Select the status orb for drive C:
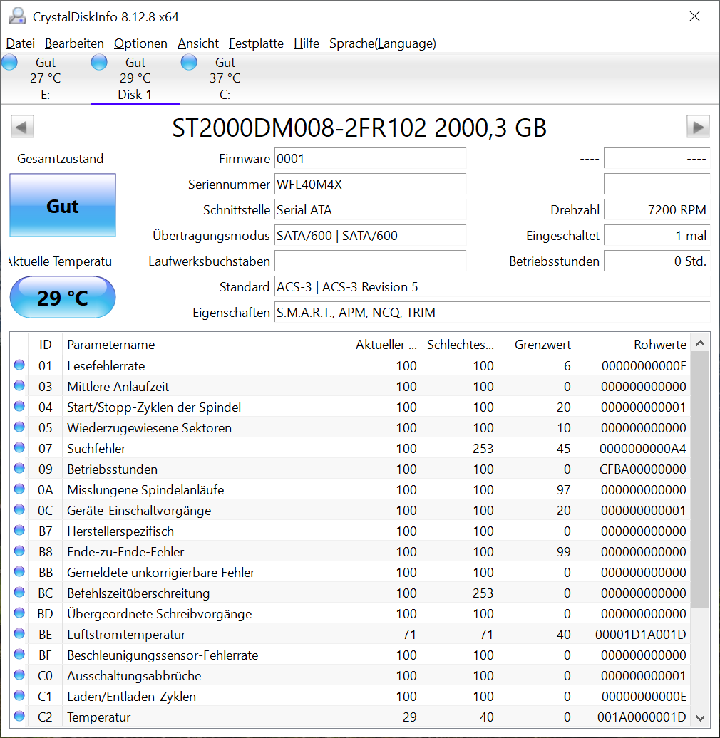 point(189,62)
